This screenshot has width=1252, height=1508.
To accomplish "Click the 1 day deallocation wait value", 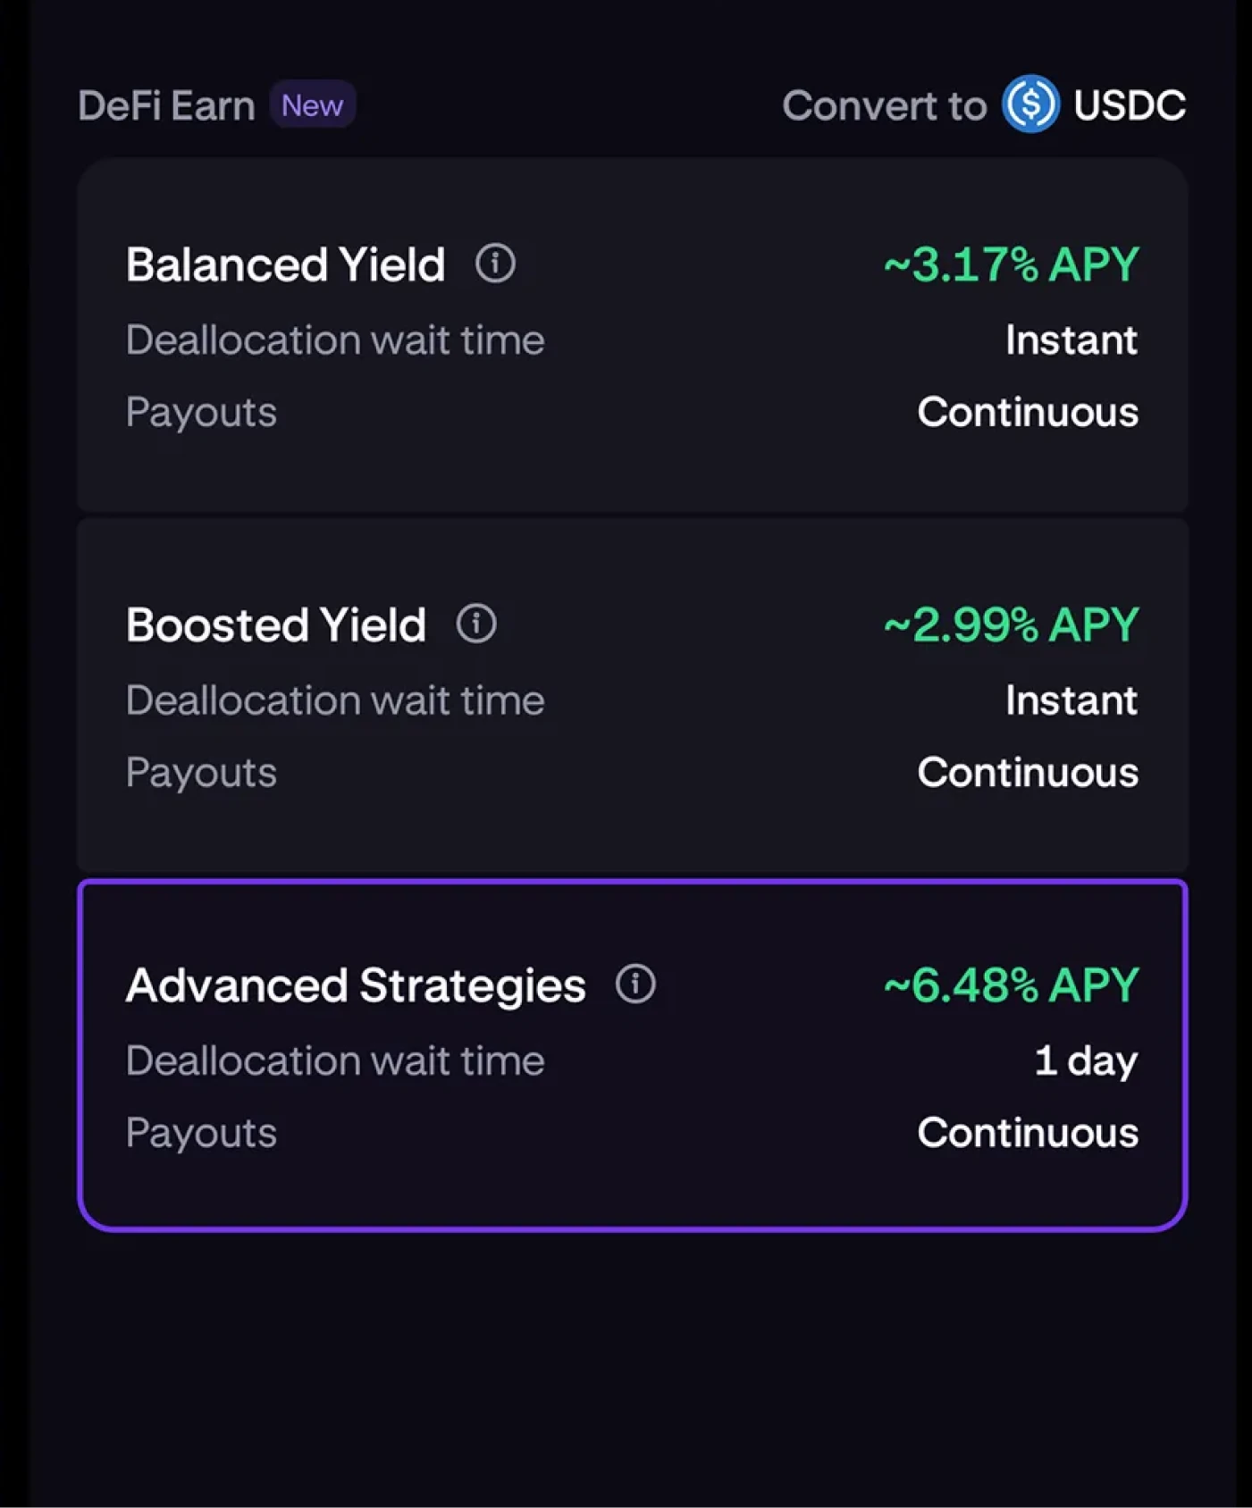I will click(1086, 1060).
